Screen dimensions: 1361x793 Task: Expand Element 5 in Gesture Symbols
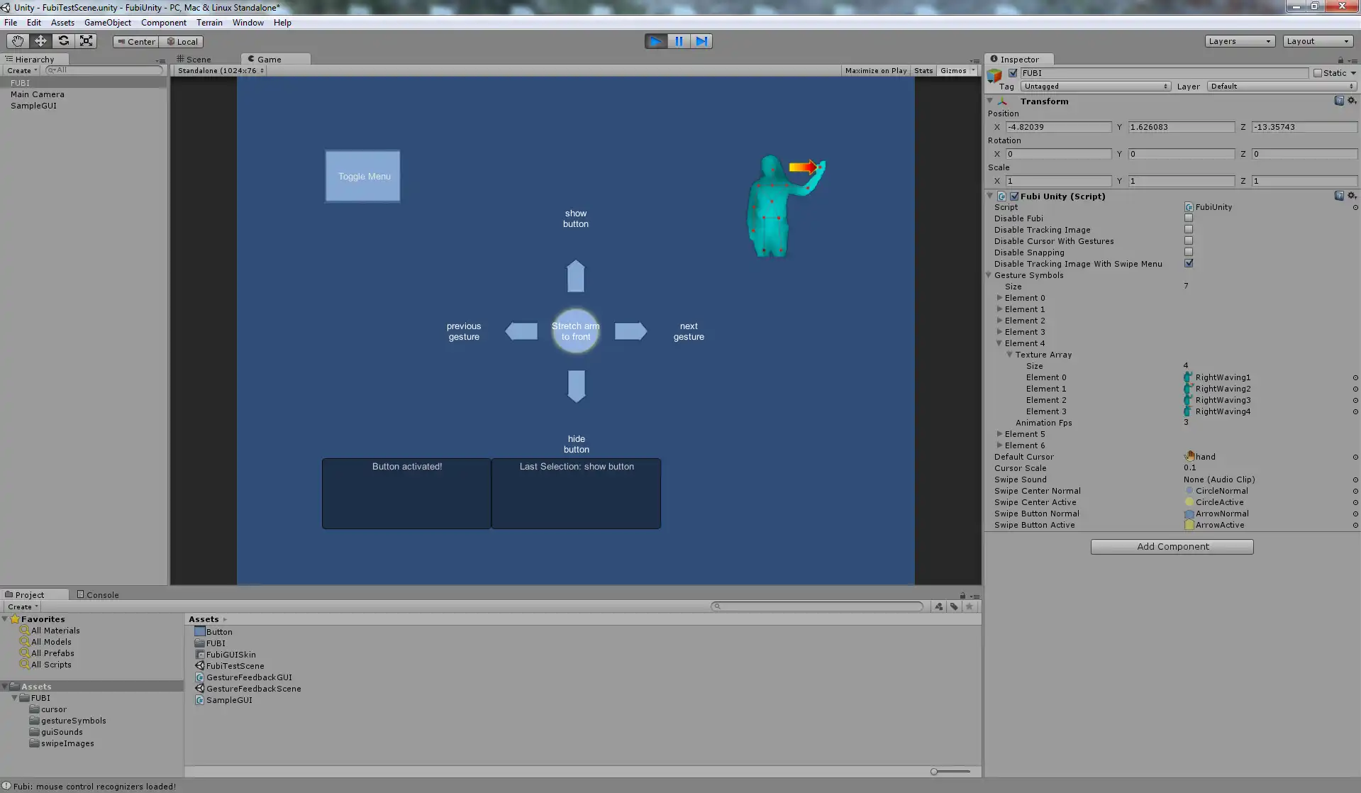(999, 434)
